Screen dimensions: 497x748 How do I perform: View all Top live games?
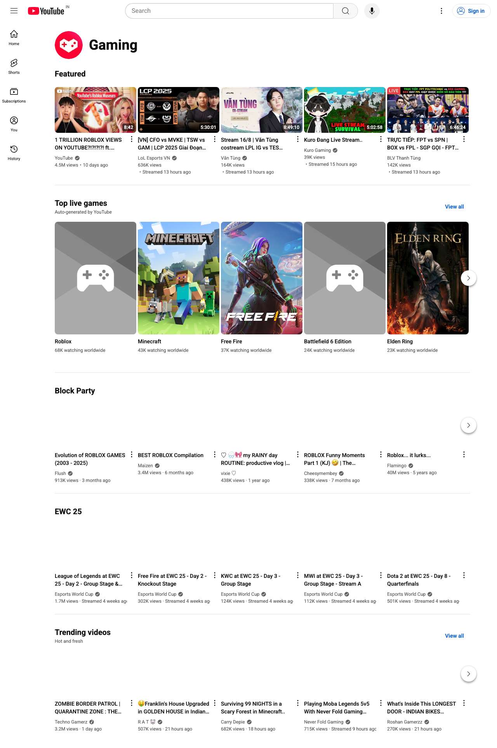pyautogui.click(x=454, y=207)
